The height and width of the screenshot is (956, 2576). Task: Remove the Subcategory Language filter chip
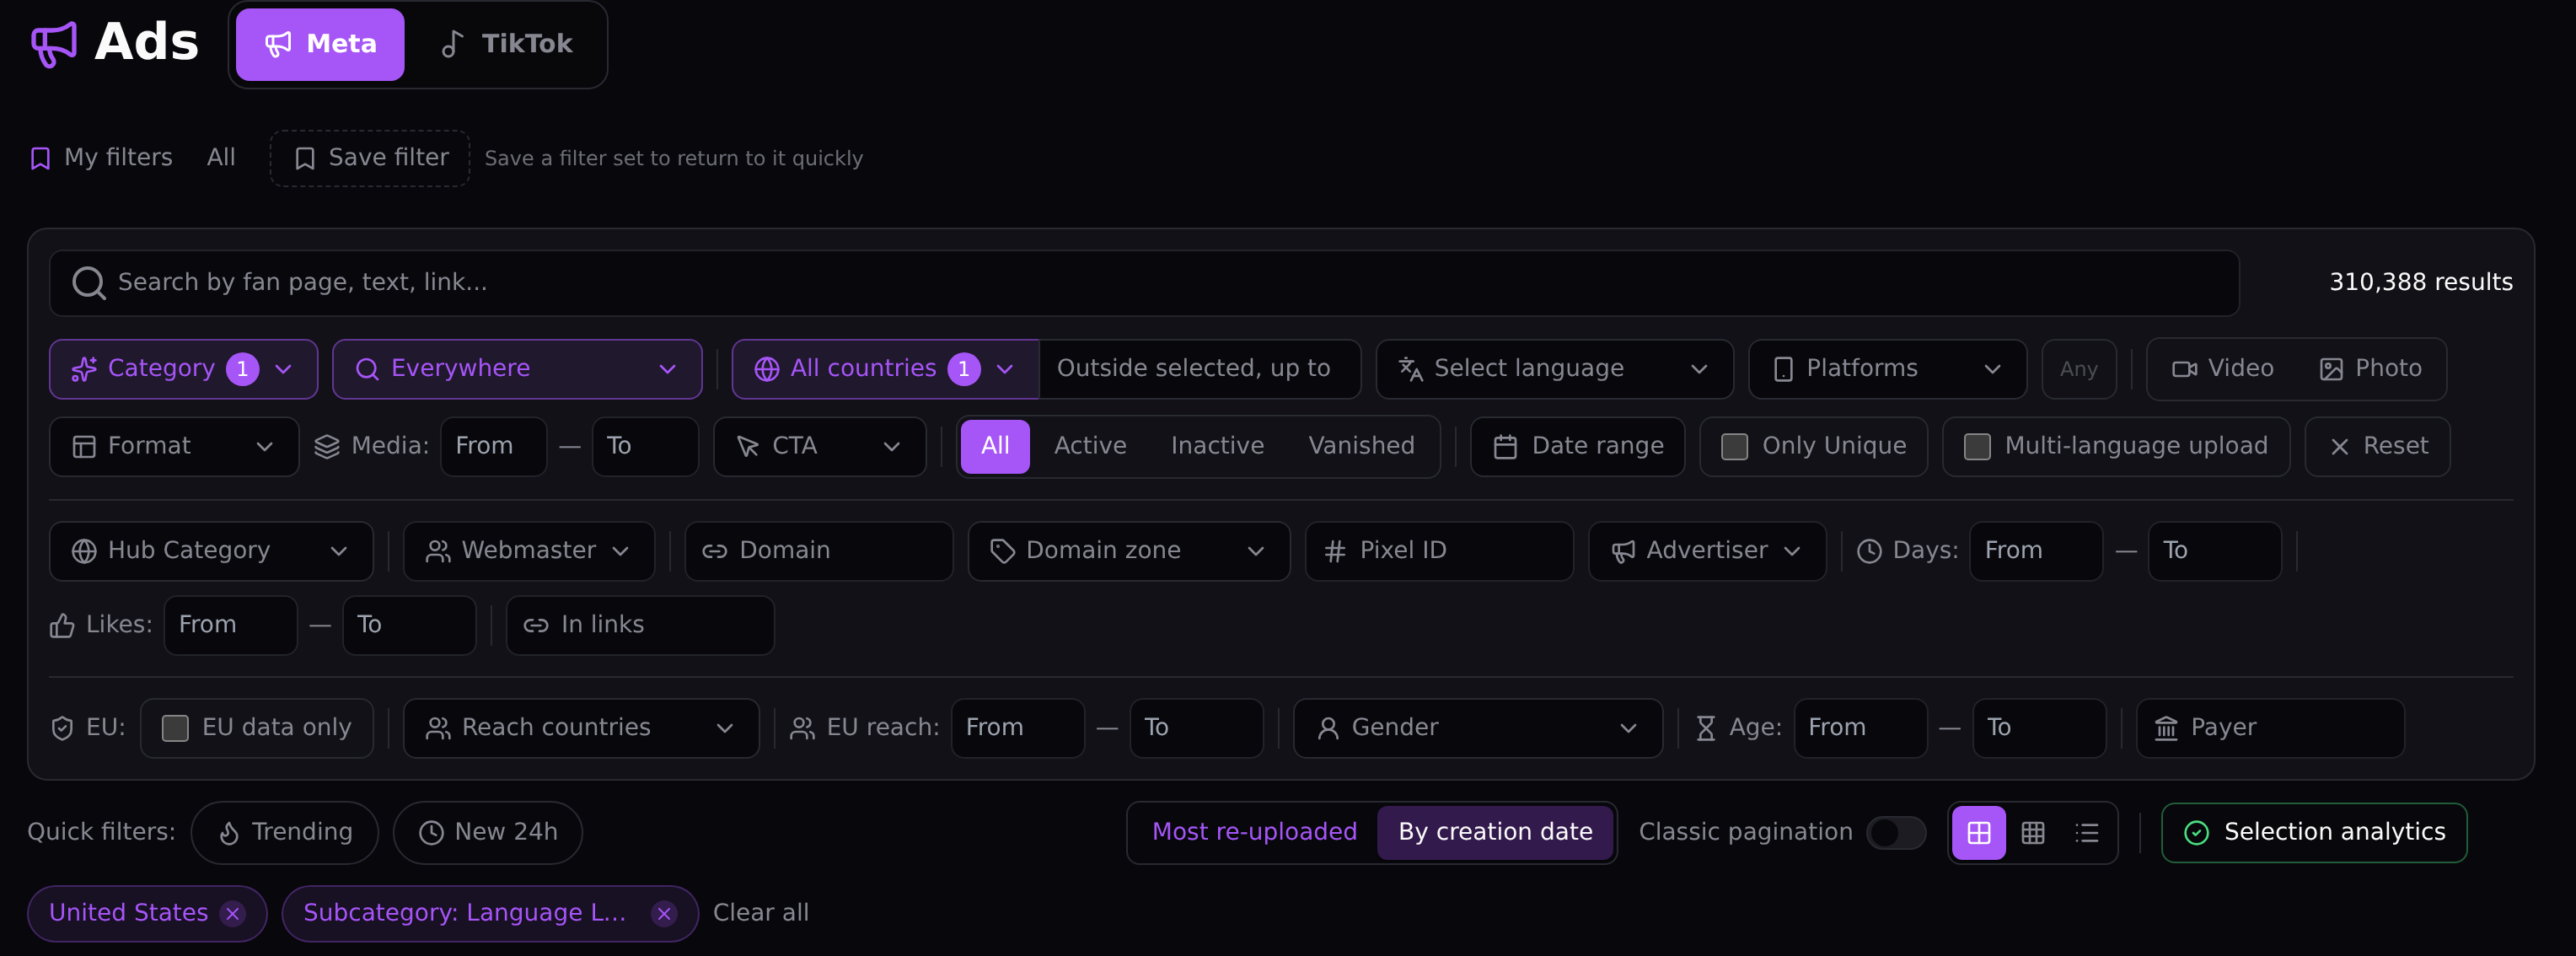(664, 914)
